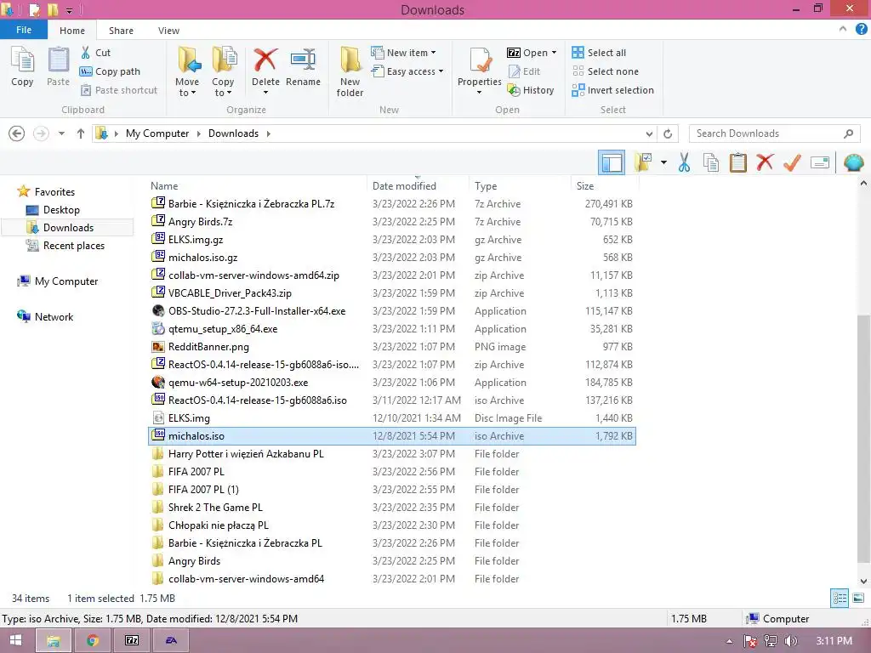871x653 pixels.
Task: Open the Easy access dropdown
Action: click(441, 71)
